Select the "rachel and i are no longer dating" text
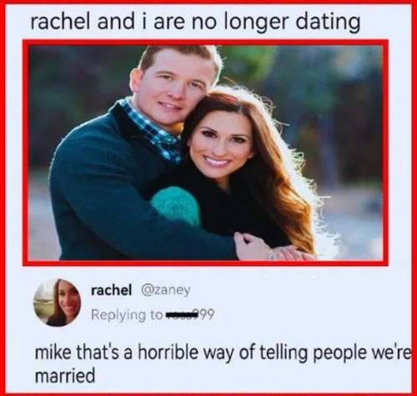The image size is (417, 396). tap(195, 23)
